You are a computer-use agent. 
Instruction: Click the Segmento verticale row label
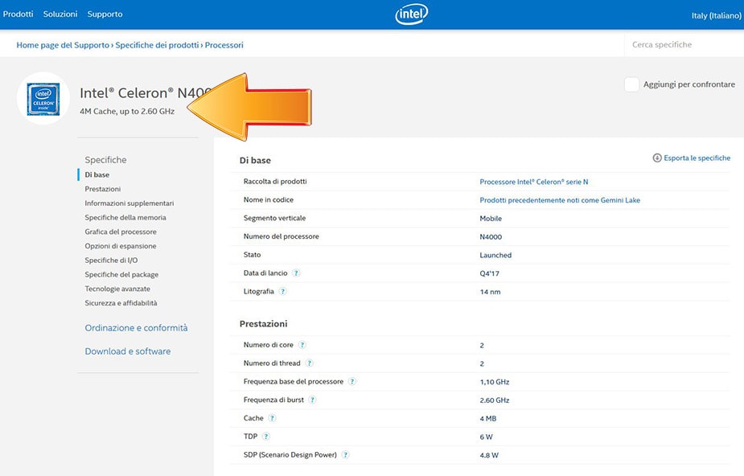point(275,218)
